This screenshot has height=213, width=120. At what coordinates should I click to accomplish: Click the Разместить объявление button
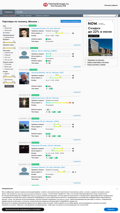[71, 21]
